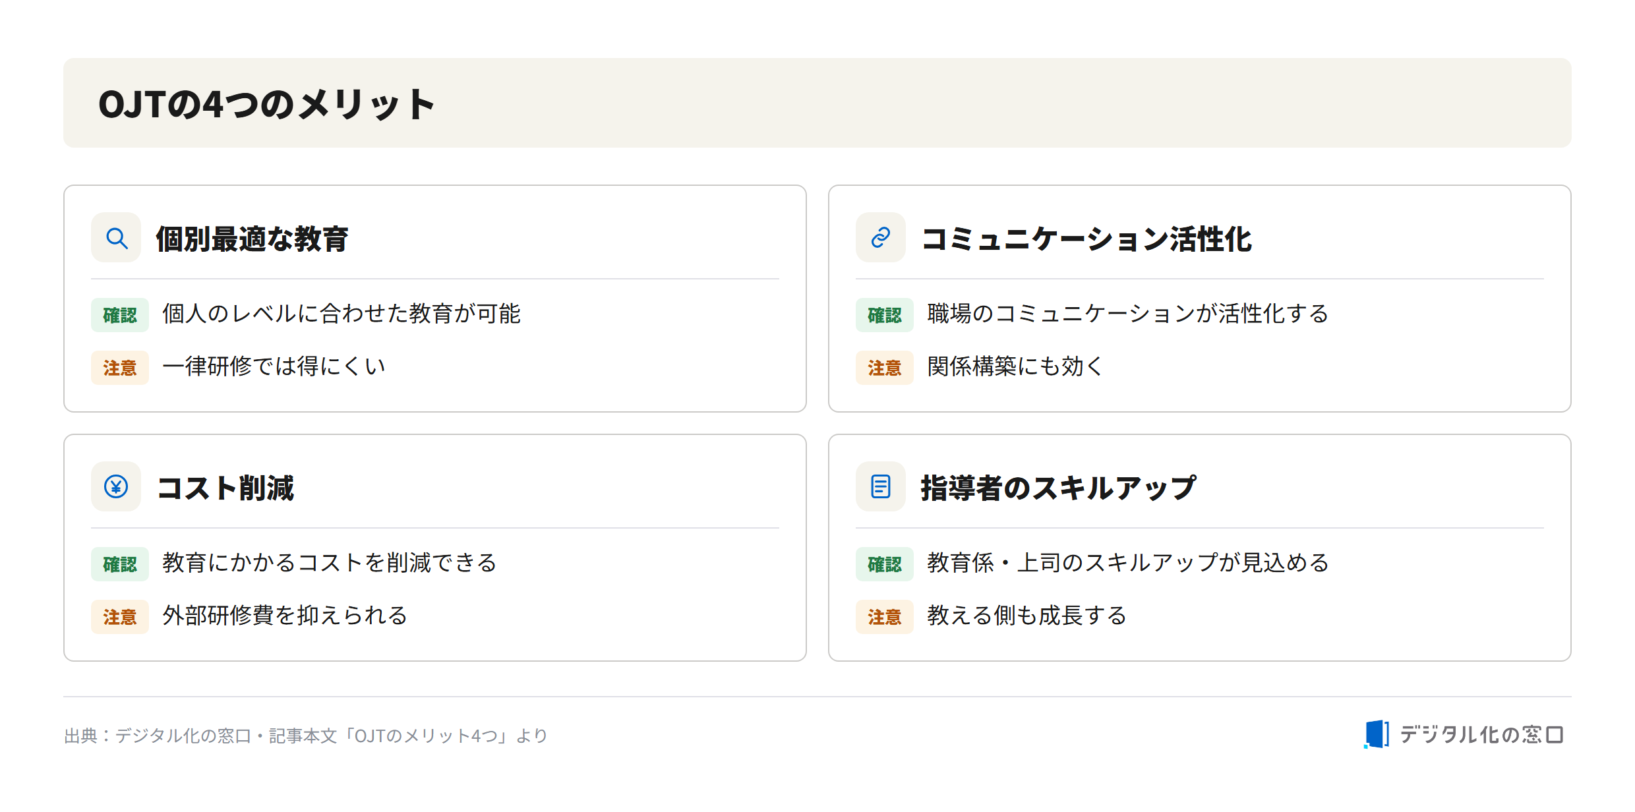Select the heading OJTの4つのメリット
The width and height of the screenshot is (1635, 812).
pyautogui.click(x=266, y=104)
